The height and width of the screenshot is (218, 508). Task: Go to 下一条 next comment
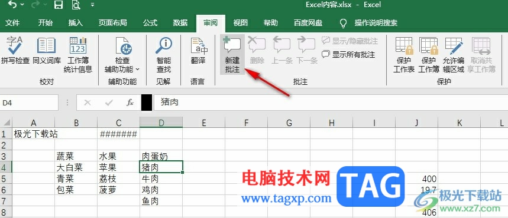coord(307,51)
